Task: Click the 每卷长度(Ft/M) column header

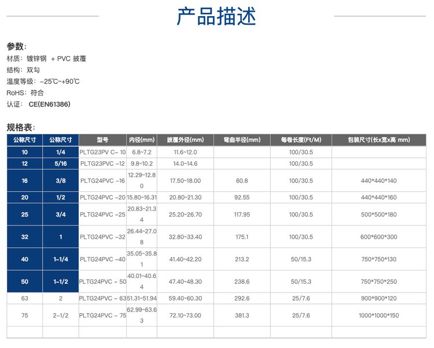Action: coord(300,140)
